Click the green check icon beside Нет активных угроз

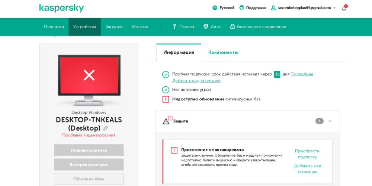point(166,90)
